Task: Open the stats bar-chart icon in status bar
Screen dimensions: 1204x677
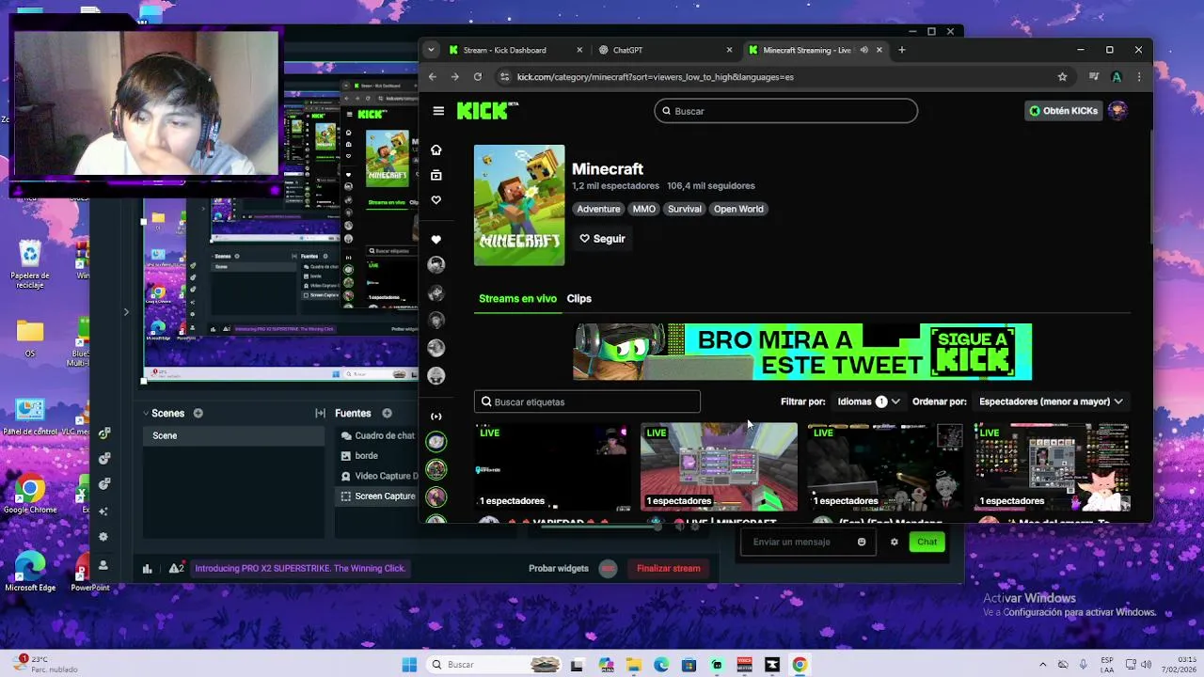Action: 147,568
